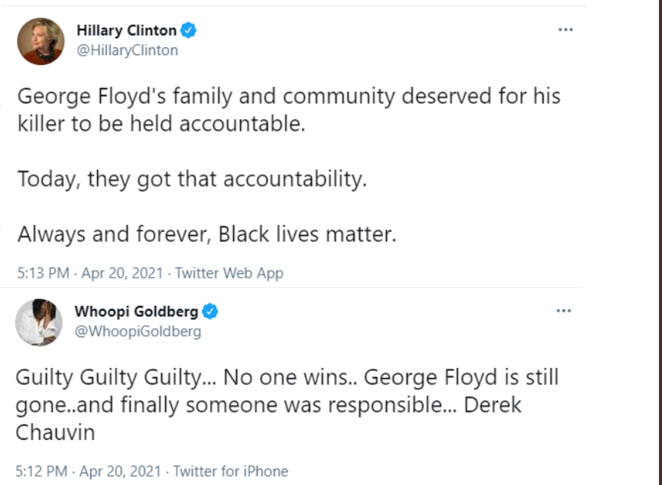The width and height of the screenshot is (662, 485).
Task: Click the tweet text starting 'Guilty Guilty Guilty'
Action: 287,405
